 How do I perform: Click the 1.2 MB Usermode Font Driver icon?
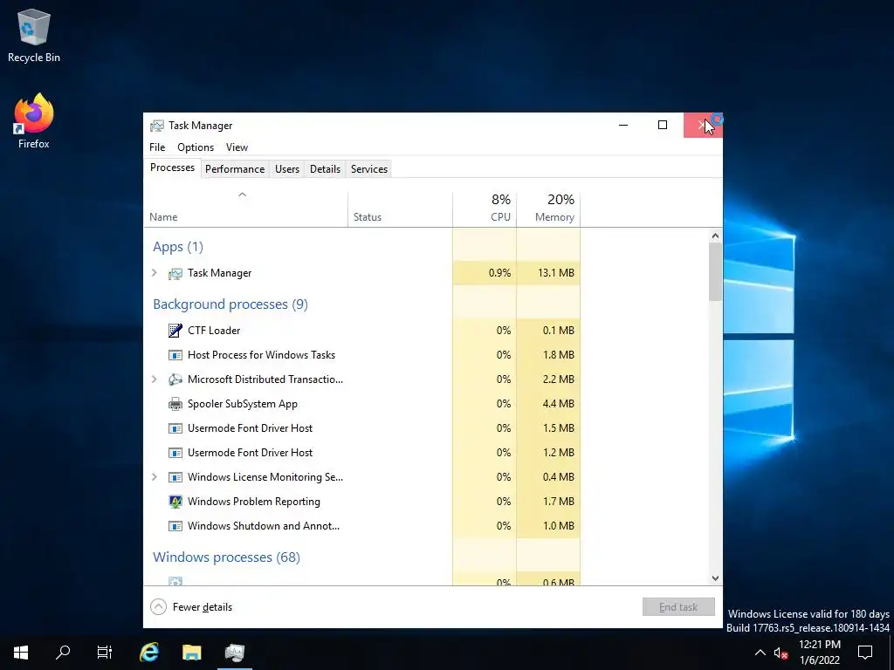(x=175, y=453)
